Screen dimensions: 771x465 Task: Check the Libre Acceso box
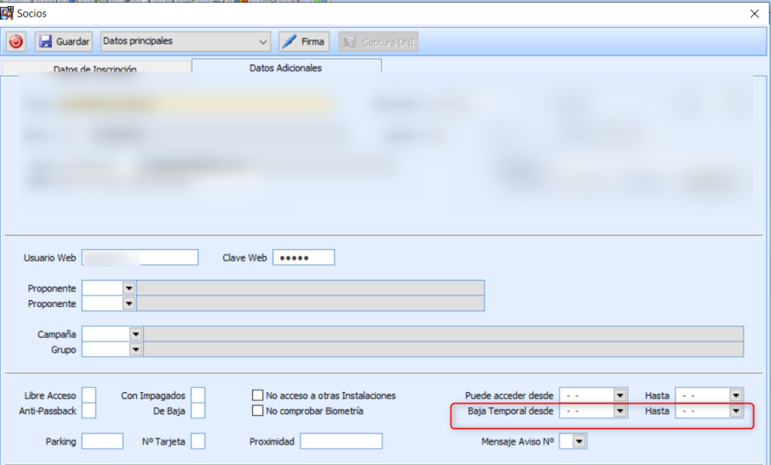pos(89,396)
